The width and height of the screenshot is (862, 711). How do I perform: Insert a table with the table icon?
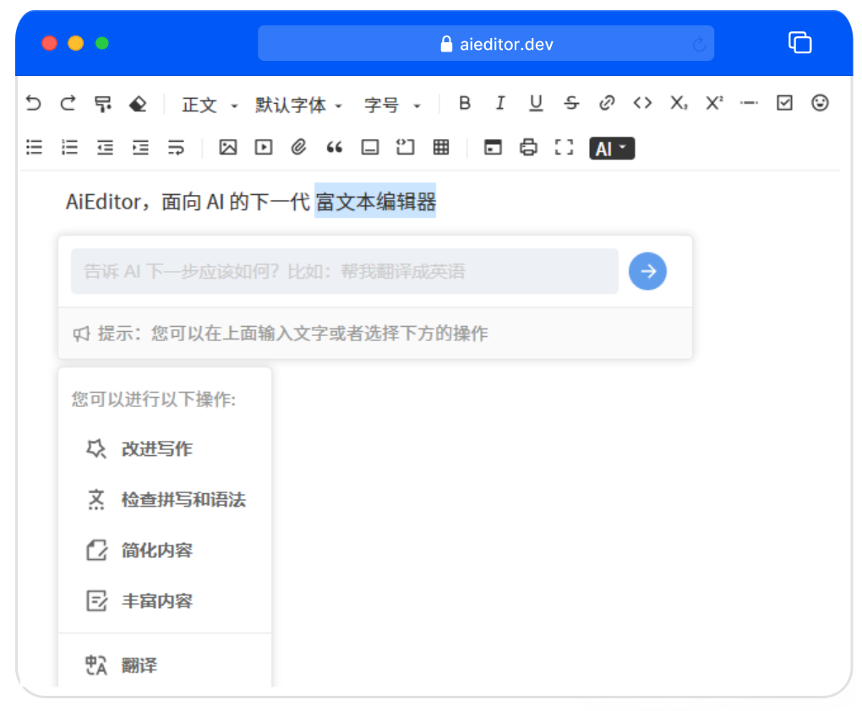pyautogui.click(x=440, y=147)
